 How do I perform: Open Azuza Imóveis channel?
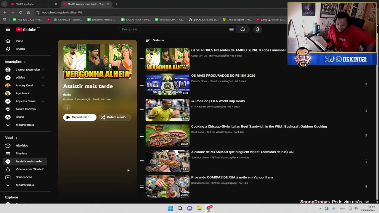(26, 109)
